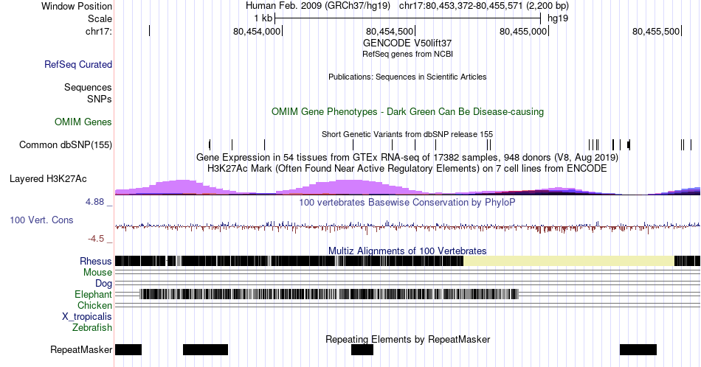
Task: Click Publications: Sequences in Scientific Articles title
Action: coord(407,77)
